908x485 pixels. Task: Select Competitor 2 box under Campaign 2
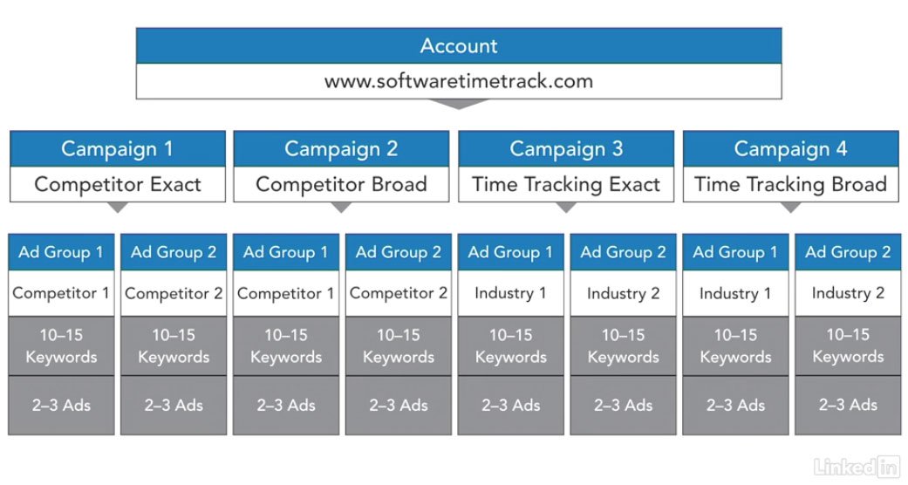click(x=399, y=293)
